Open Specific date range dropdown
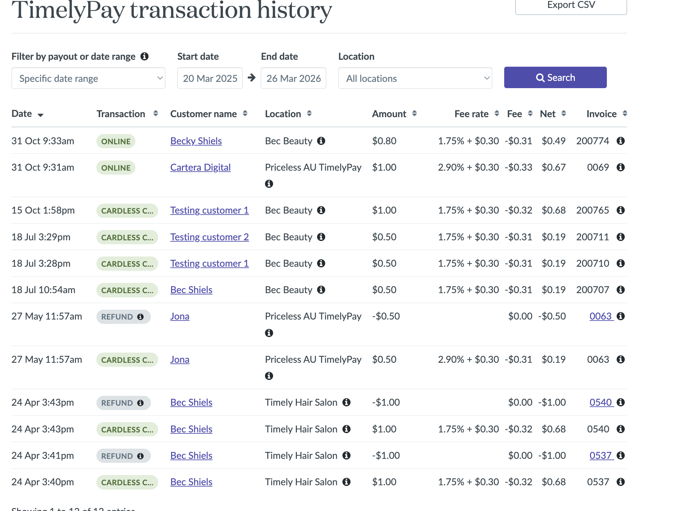698x511 pixels. click(x=88, y=78)
